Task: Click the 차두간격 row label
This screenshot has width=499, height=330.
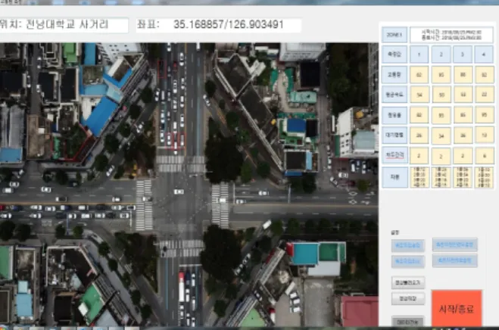Action: 395,155
